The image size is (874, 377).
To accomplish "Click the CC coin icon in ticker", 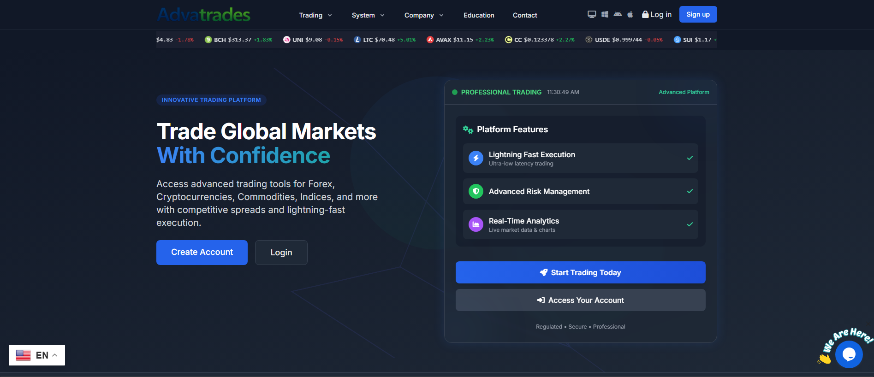I will 509,40.
